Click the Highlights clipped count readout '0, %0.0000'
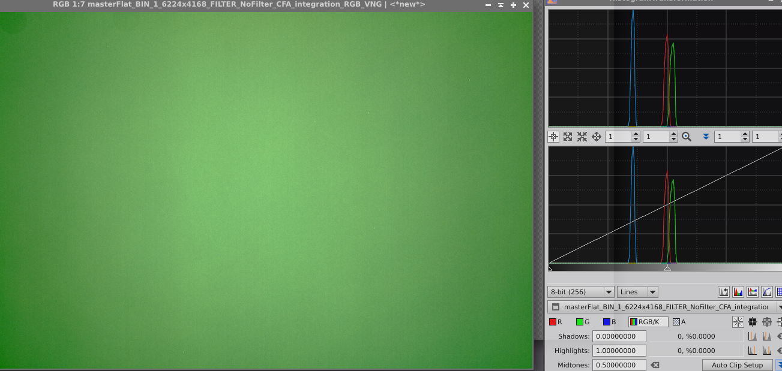782x371 pixels. 696,351
